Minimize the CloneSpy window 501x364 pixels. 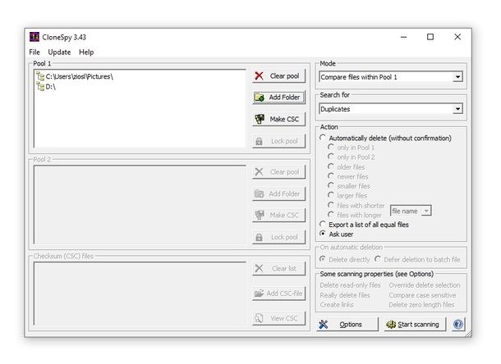tap(403, 37)
